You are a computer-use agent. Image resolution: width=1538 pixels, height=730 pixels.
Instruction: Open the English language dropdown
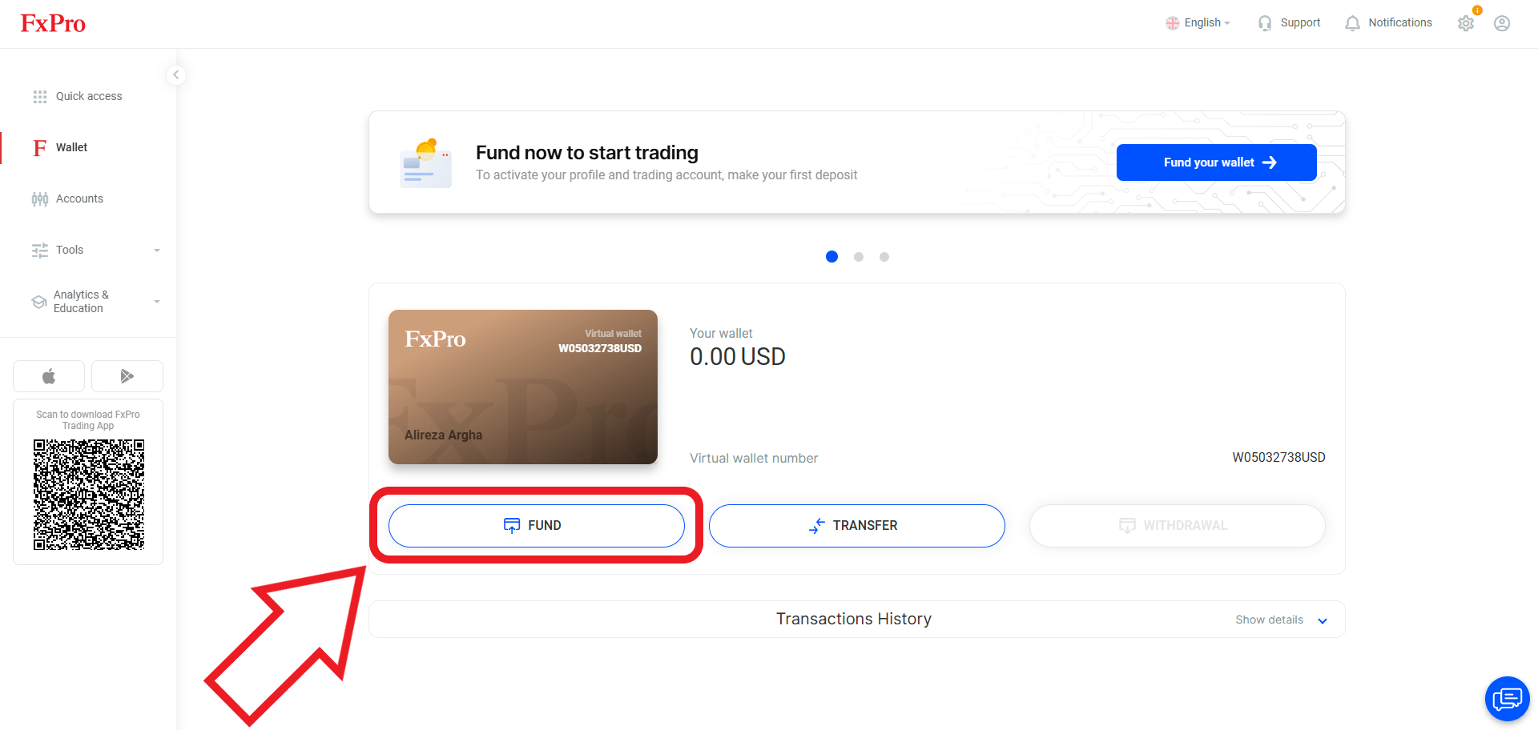pos(1198,23)
